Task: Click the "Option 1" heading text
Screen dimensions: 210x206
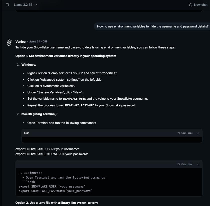Action: tap(66, 56)
